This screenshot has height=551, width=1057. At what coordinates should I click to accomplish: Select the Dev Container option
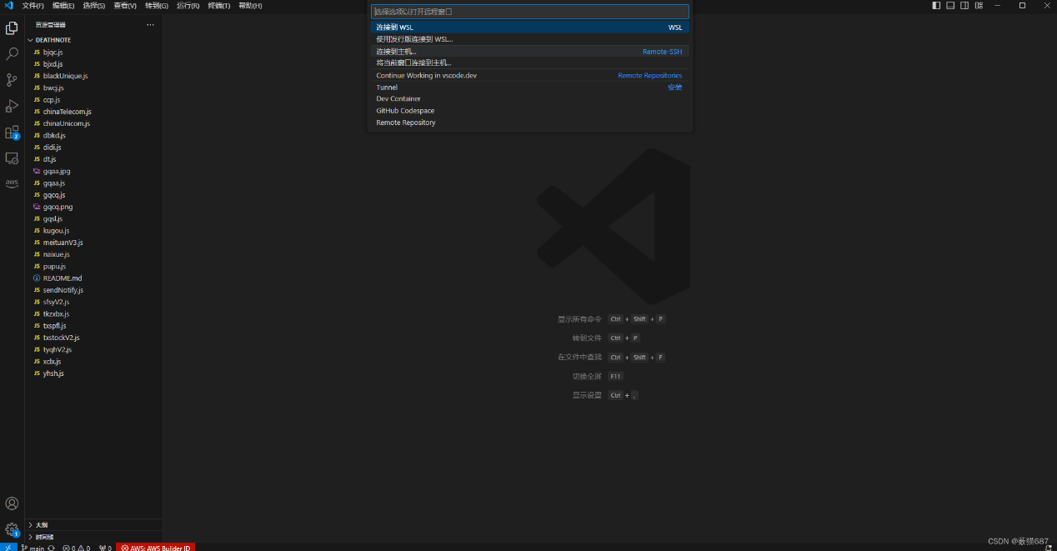[530, 99]
